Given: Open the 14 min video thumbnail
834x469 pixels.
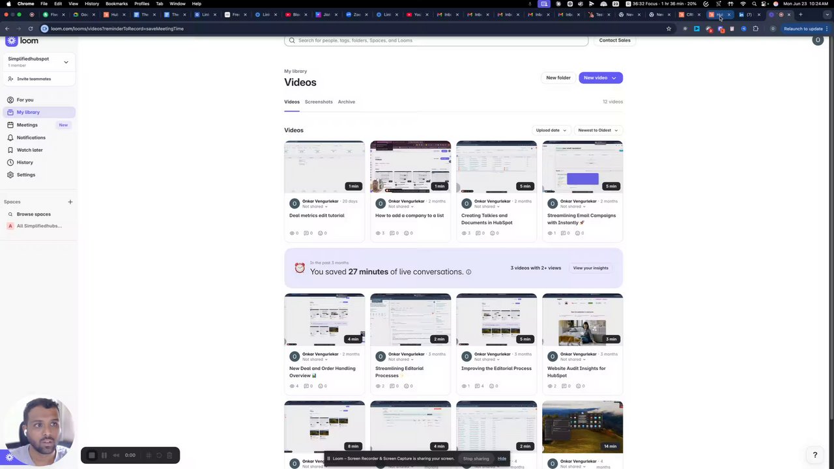Looking at the screenshot, I should click(x=582, y=427).
